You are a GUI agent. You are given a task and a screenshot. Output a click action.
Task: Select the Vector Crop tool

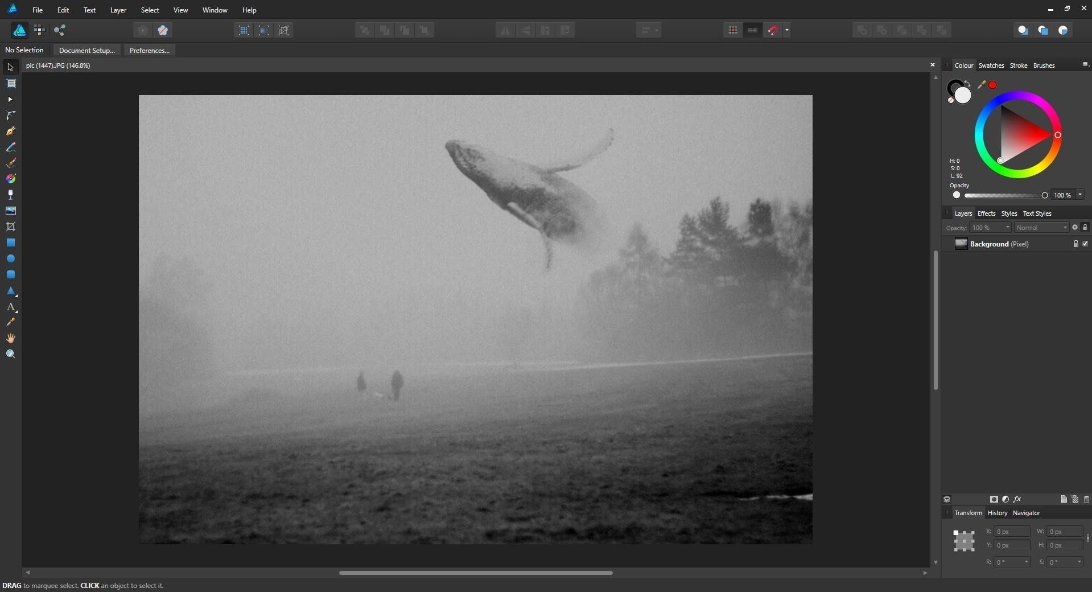click(x=10, y=227)
